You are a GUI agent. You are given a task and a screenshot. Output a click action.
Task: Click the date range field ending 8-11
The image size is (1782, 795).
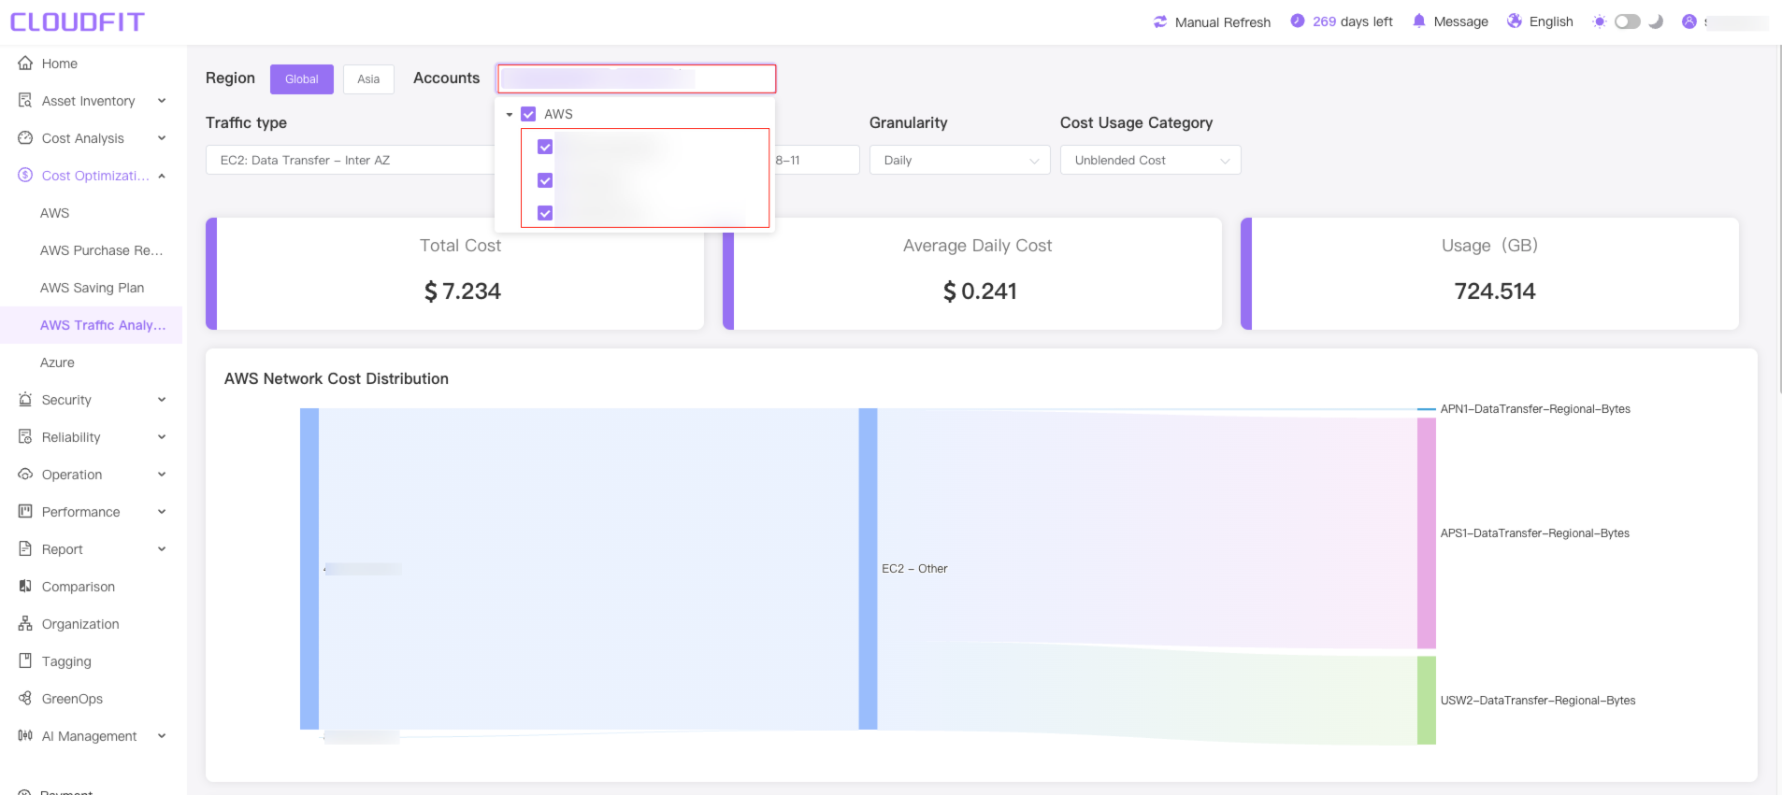(816, 160)
